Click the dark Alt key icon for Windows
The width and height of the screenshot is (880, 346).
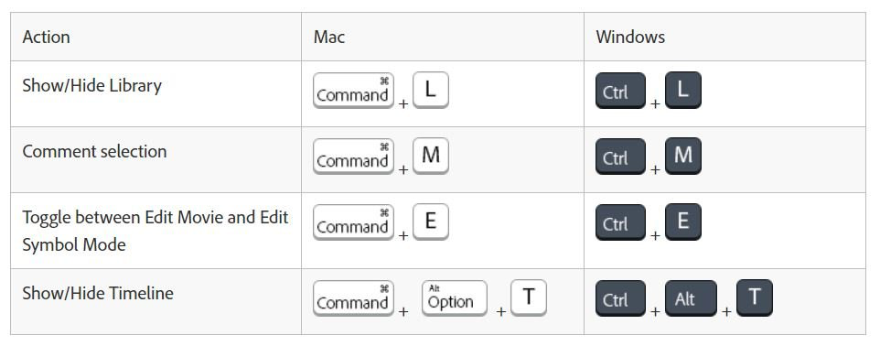click(691, 298)
